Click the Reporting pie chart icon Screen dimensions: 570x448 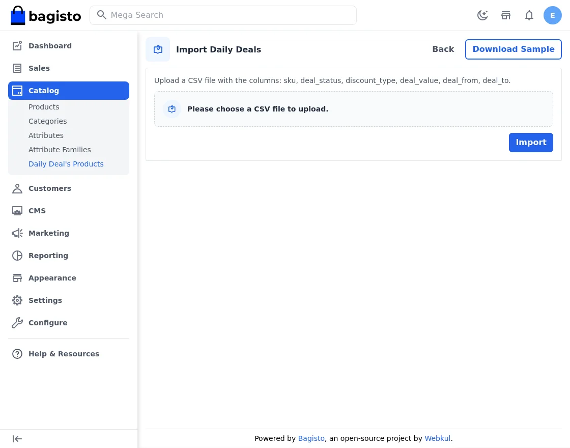(17, 256)
